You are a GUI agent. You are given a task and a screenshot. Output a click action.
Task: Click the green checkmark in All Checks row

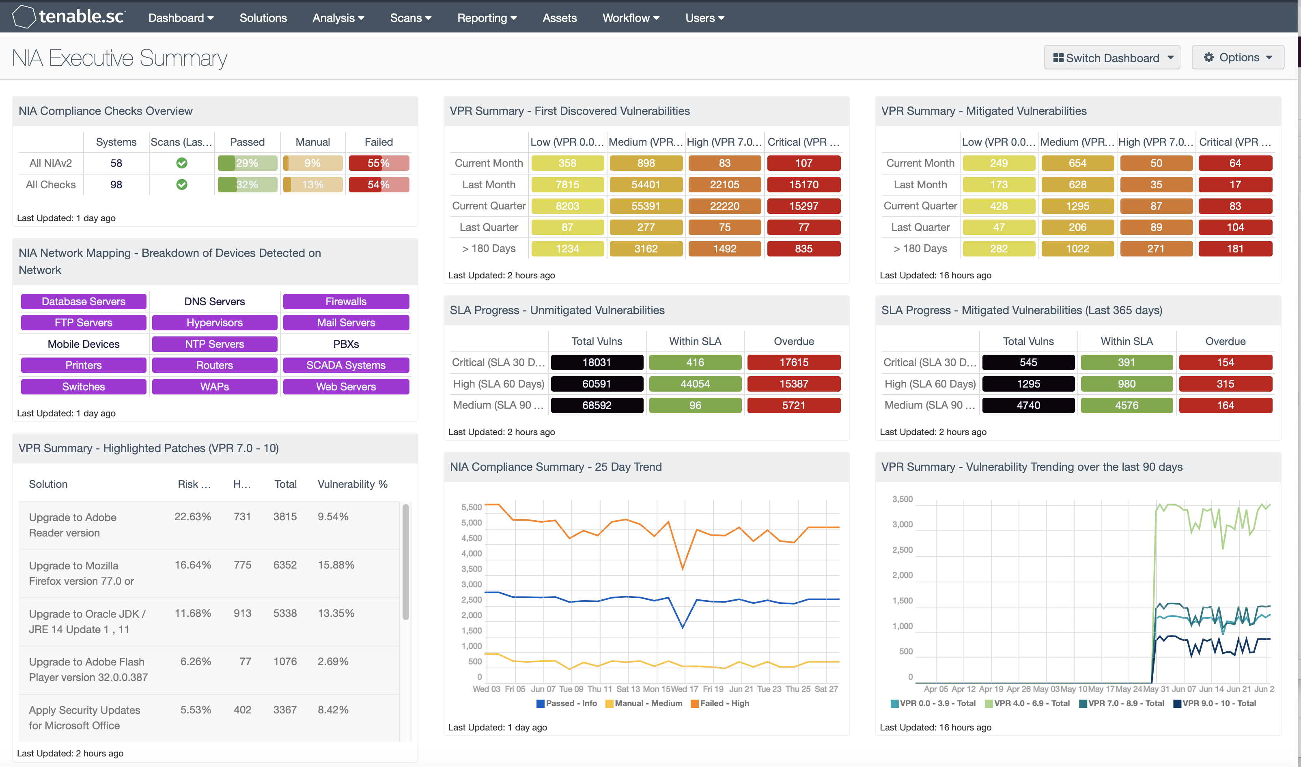click(182, 185)
